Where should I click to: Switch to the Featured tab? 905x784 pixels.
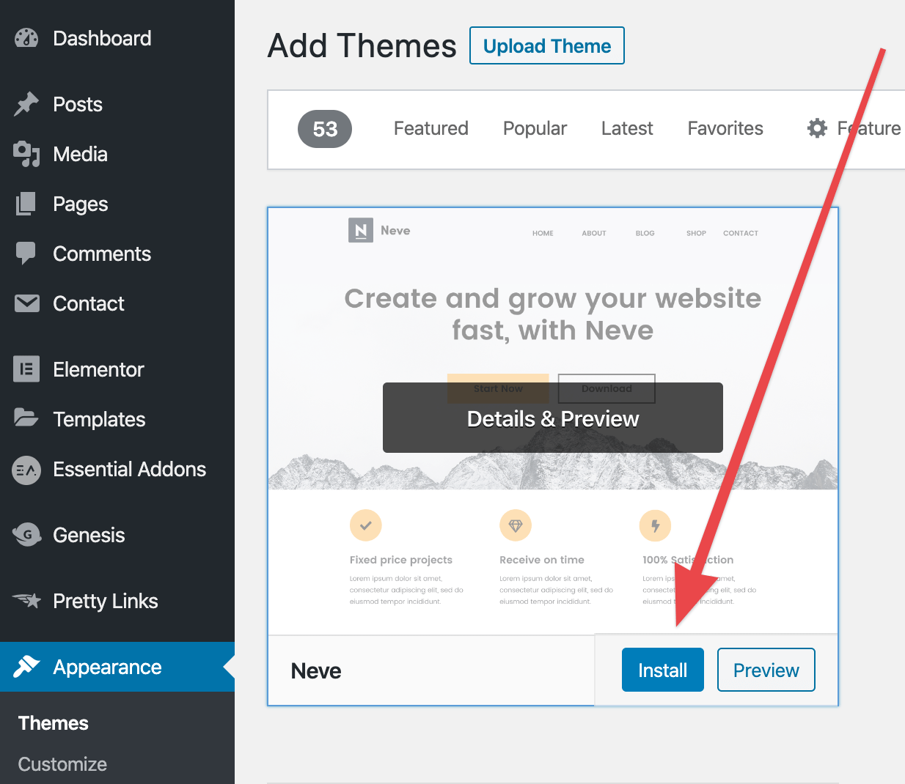pos(431,128)
